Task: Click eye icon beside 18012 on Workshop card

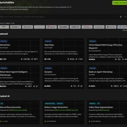Action: pos(111,86)
